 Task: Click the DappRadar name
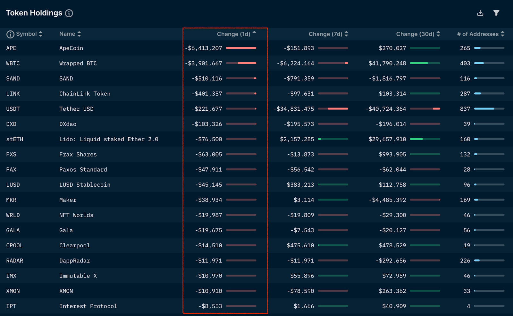click(74, 261)
